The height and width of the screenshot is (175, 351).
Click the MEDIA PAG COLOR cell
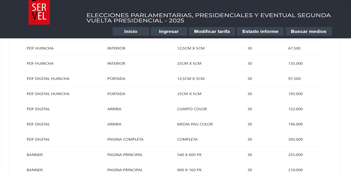(195, 124)
